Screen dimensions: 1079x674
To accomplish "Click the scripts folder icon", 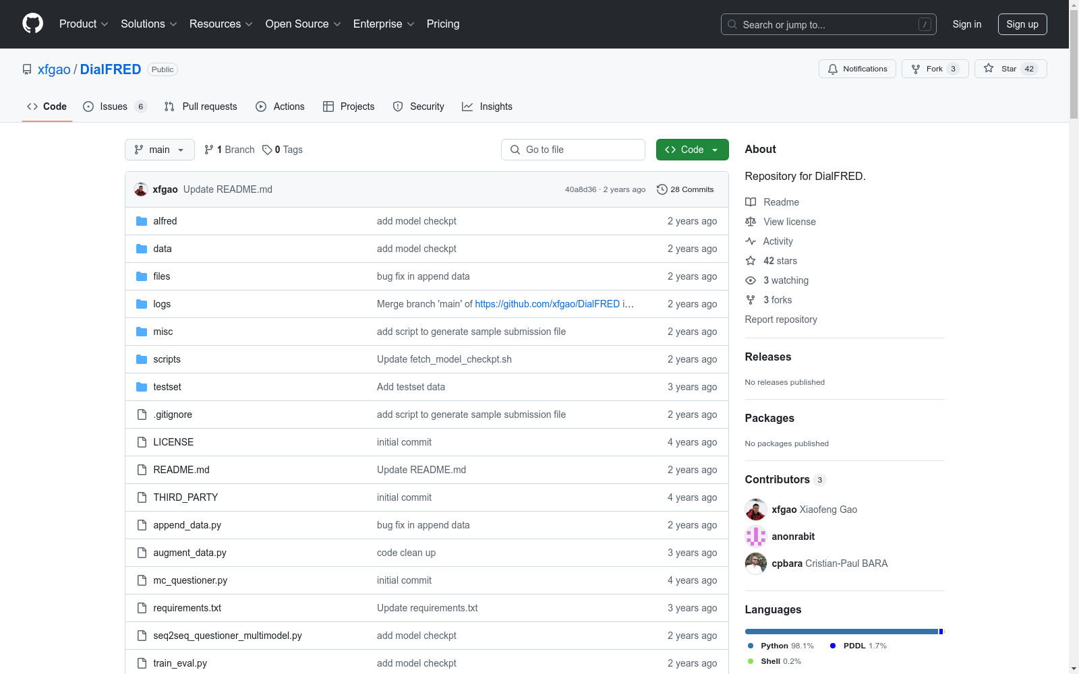I will pos(142,359).
